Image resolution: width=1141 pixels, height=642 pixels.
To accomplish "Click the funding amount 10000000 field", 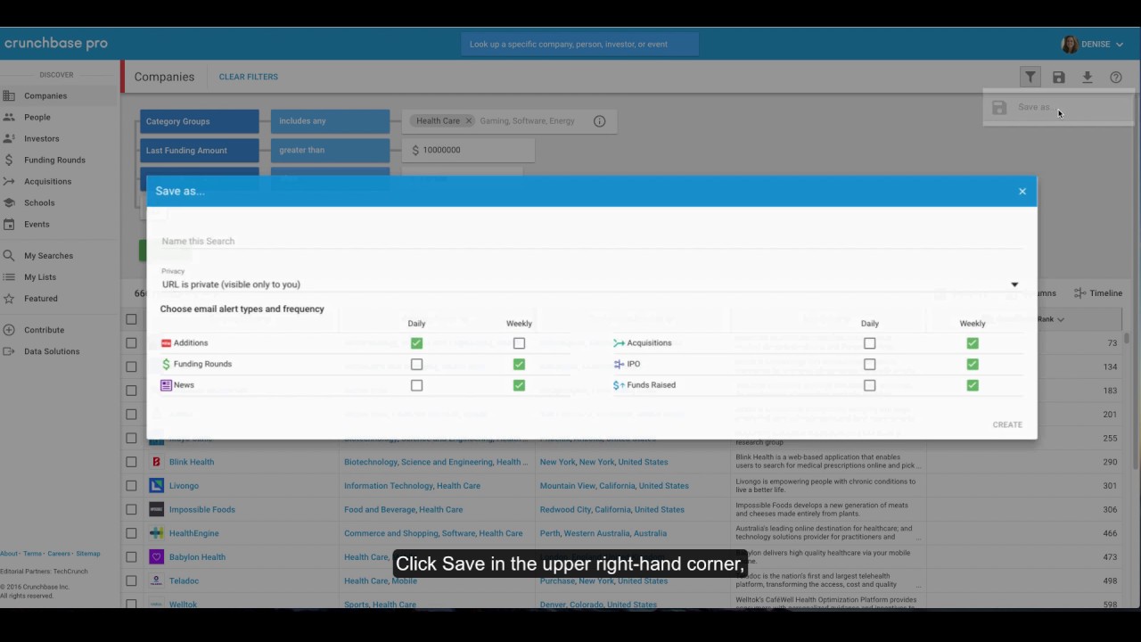I will 469,150.
